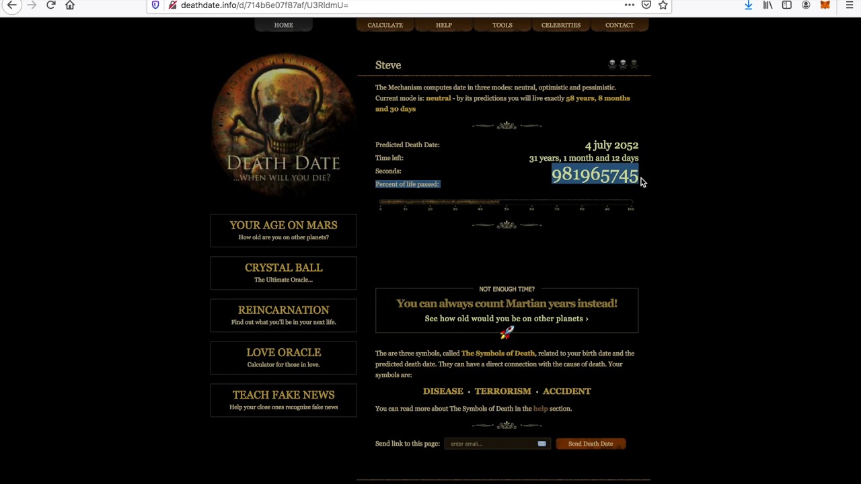
Task: Click 'You can always count Martian years instead!'
Action: [x=507, y=303]
